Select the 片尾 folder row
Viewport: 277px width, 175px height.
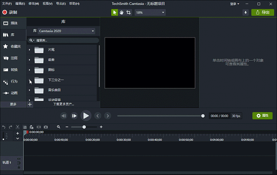point(62,50)
